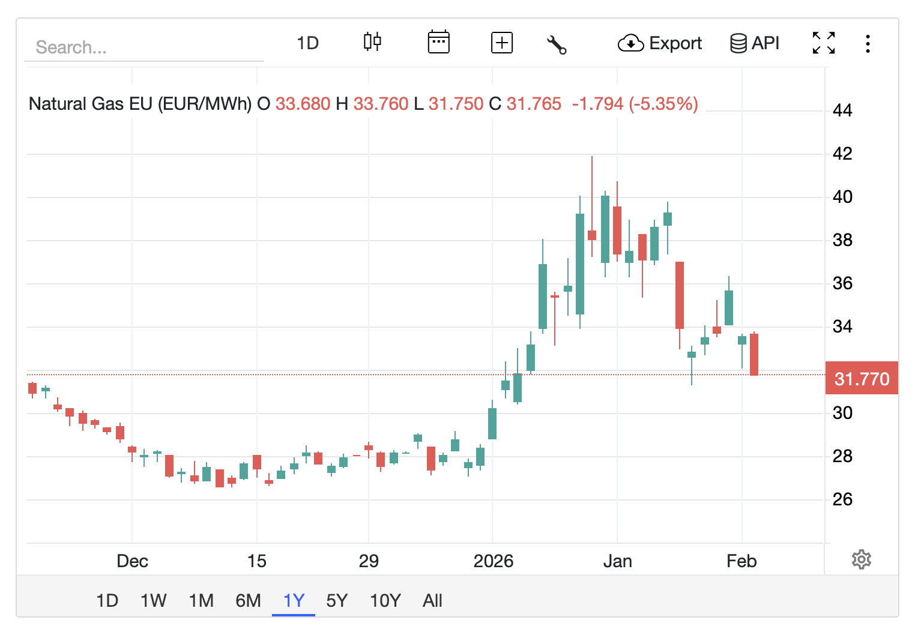Open the API database option
921x635 pixels.
click(x=755, y=43)
